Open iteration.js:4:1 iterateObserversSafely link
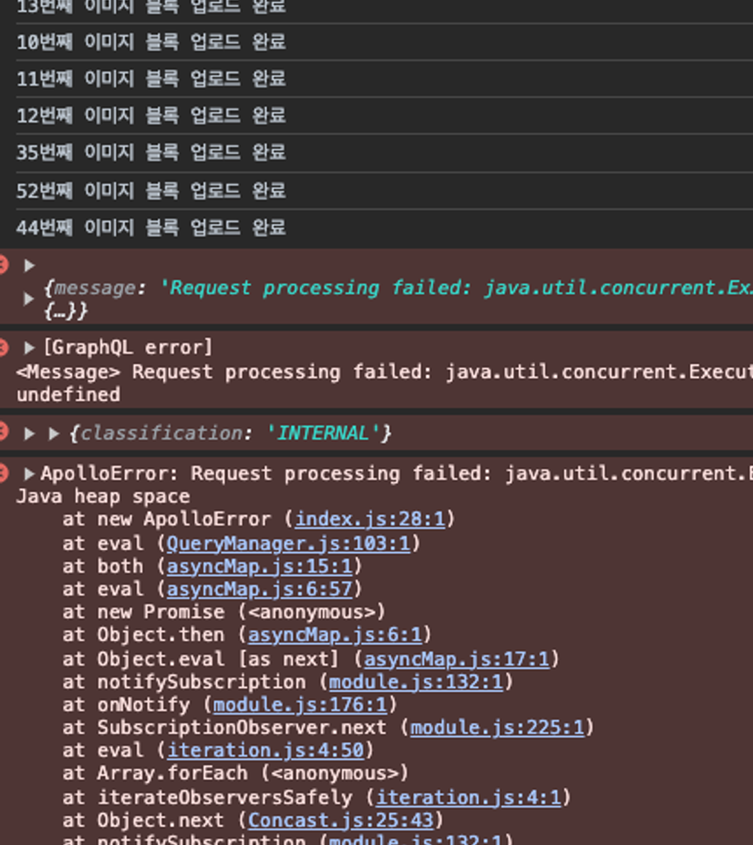This screenshot has width=753, height=845. tap(468, 797)
